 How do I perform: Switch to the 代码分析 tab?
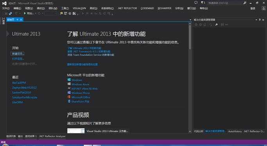tap(199, 132)
